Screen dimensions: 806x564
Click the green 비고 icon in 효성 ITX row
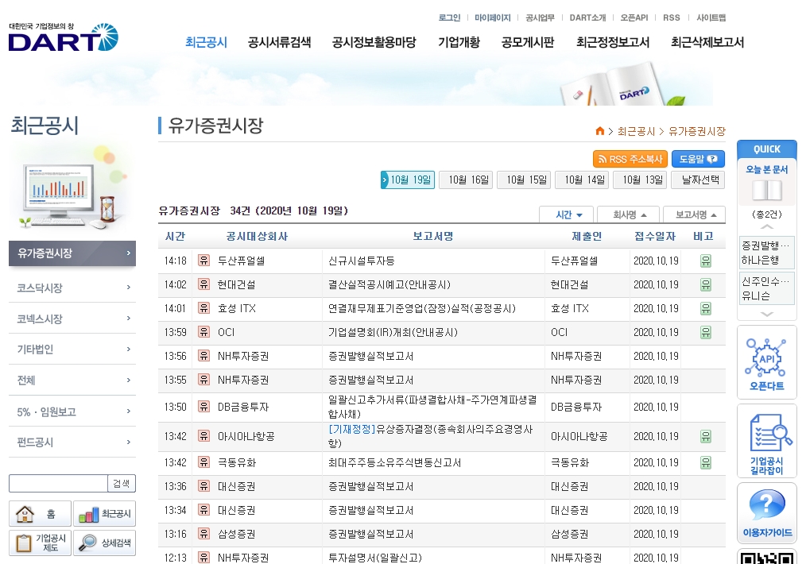point(706,309)
